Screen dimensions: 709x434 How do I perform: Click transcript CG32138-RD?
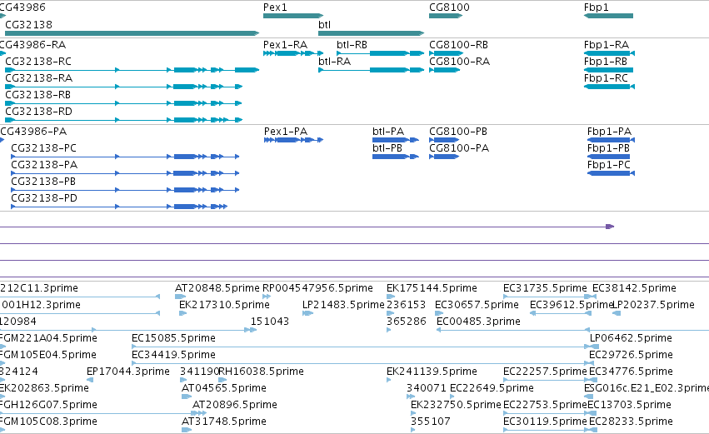(38, 112)
